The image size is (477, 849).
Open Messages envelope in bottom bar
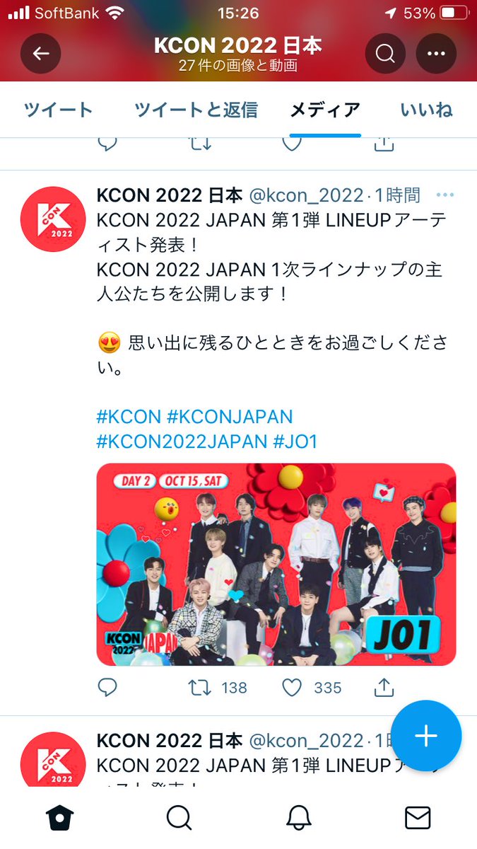pos(418,818)
